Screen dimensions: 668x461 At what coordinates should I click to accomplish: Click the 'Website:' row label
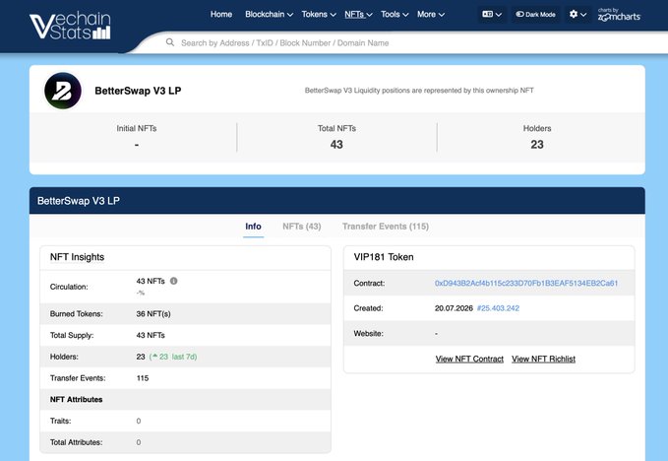click(x=369, y=333)
